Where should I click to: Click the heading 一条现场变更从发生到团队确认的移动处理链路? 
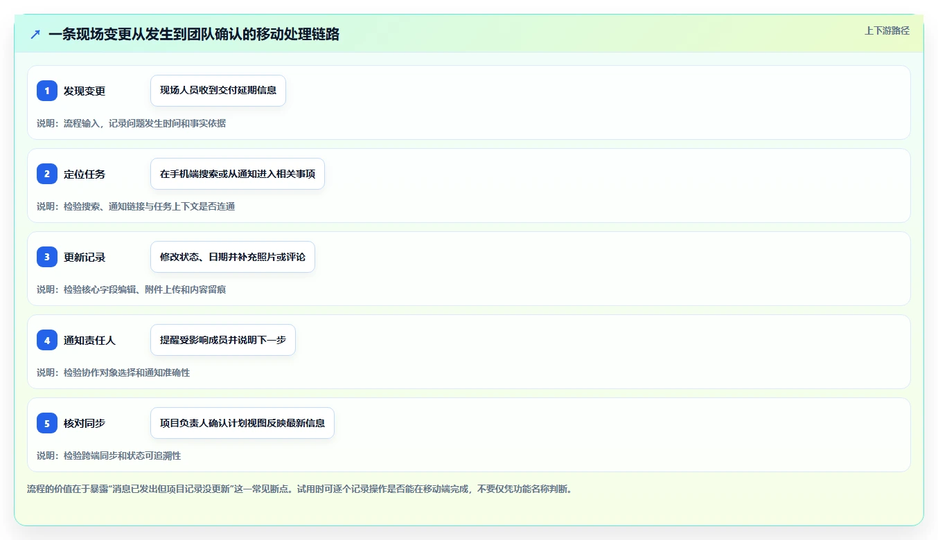194,34
